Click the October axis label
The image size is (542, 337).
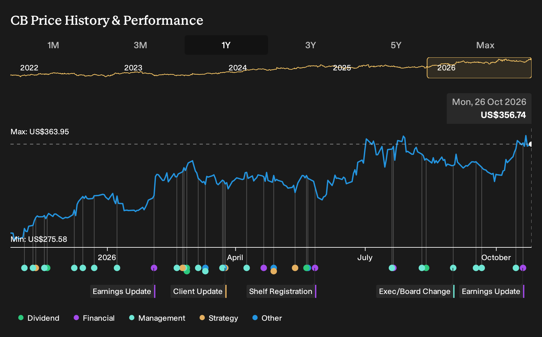496,257
